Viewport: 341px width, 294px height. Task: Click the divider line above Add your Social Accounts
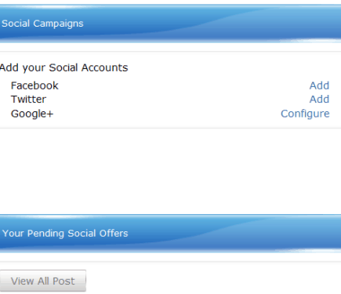170,51
